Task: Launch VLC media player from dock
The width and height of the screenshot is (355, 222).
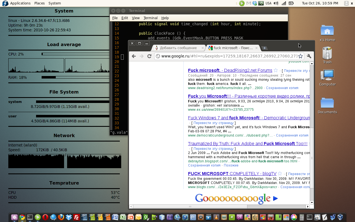Action: pos(216,217)
